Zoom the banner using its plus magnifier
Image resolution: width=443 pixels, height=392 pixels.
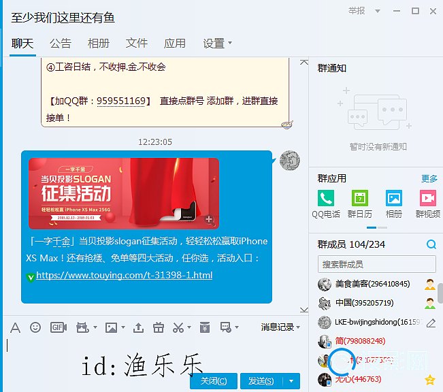click(209, 219)
